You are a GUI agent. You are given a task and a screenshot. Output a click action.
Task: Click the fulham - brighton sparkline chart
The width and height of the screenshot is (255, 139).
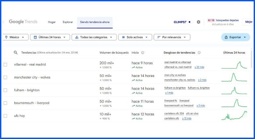click(234, 91)
